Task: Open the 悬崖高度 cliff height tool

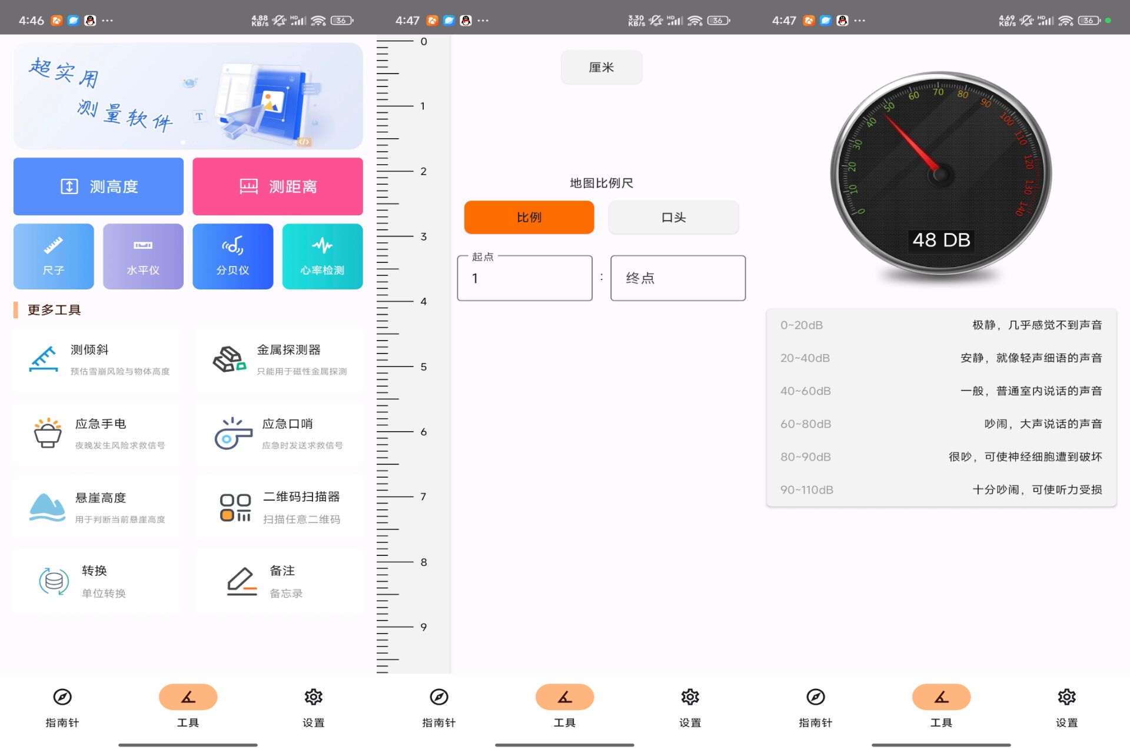Action: pyautogui.click(x=98, y=508)
